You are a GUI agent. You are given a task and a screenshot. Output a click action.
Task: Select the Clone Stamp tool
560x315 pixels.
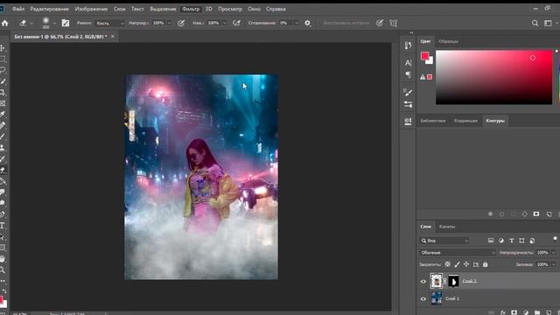click(2, 148)
